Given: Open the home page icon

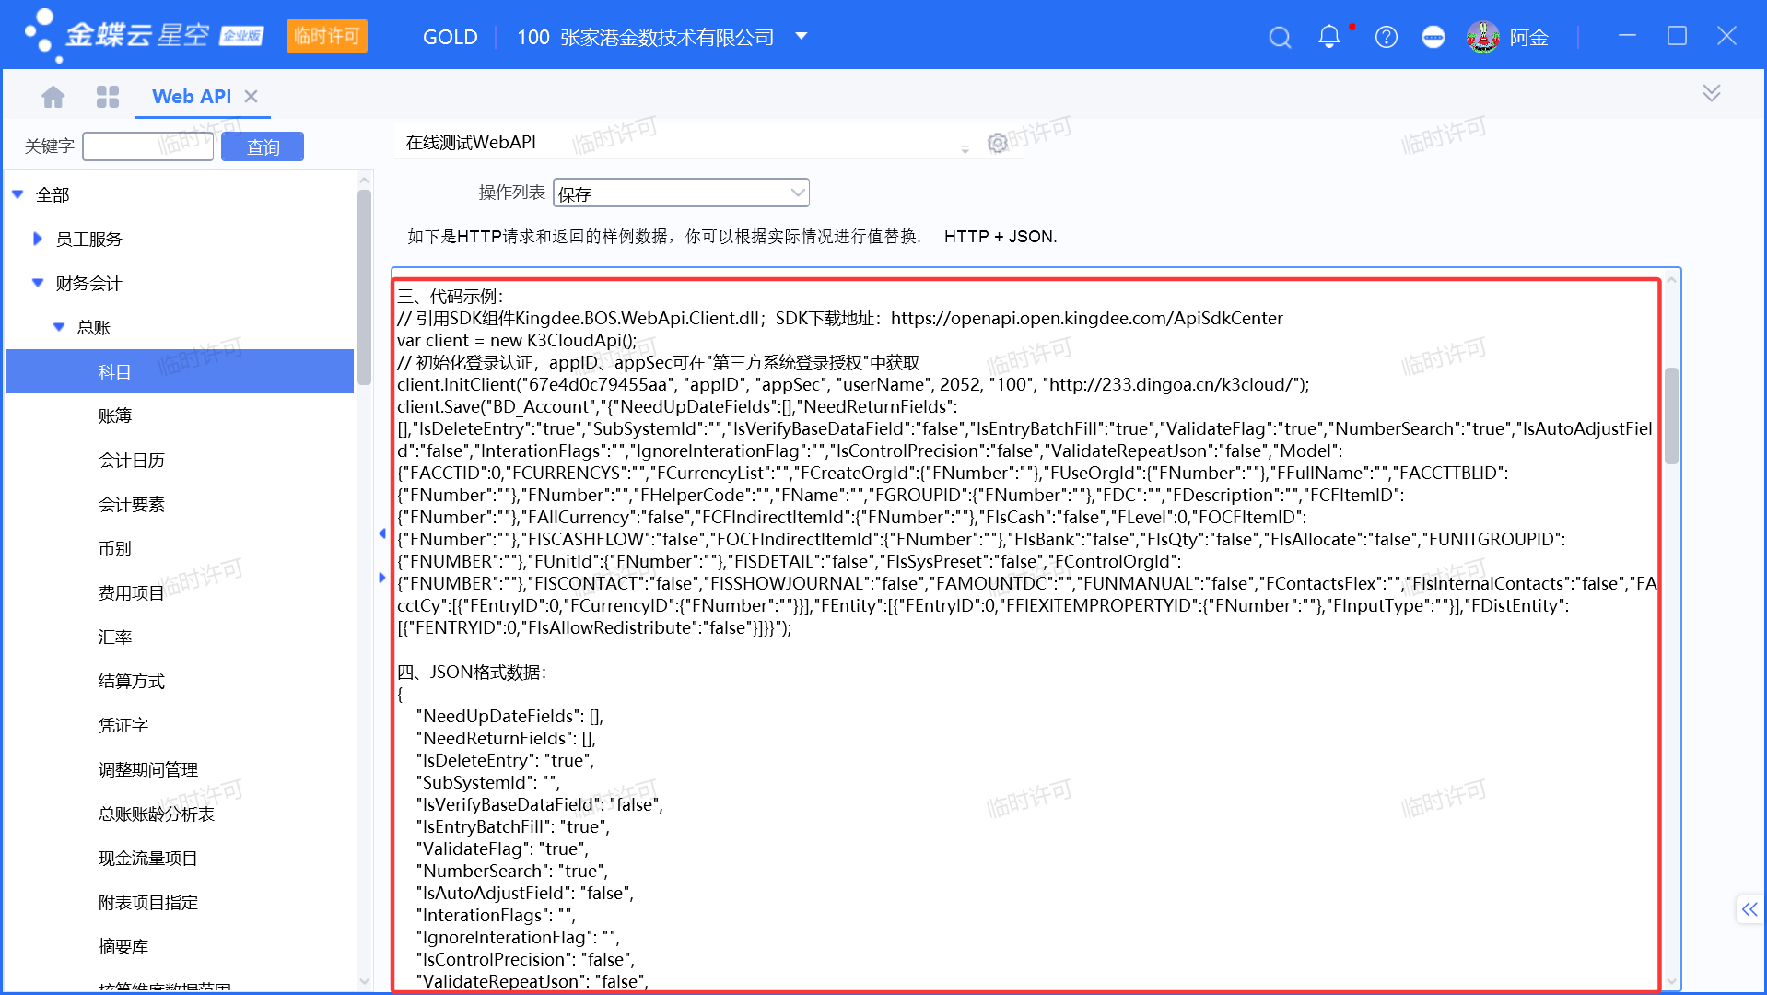Looking at the screenshot, I should point(53,96).
